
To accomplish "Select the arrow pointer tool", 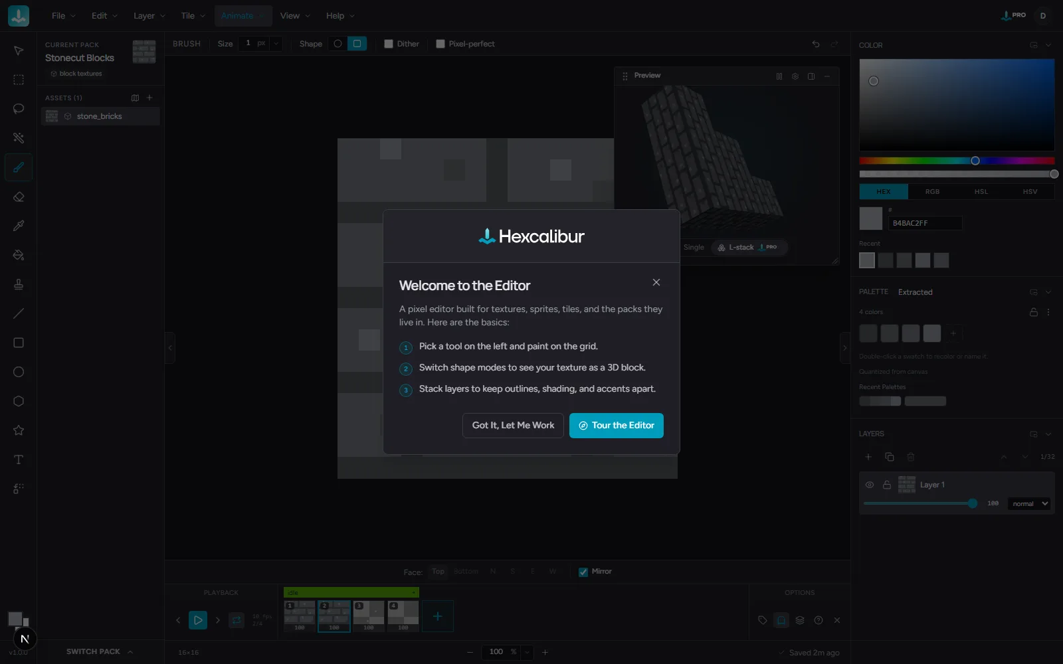I will 19,50.
